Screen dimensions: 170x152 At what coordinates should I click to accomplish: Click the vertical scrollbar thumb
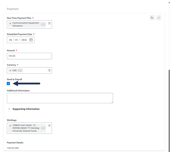click(169, 111)
